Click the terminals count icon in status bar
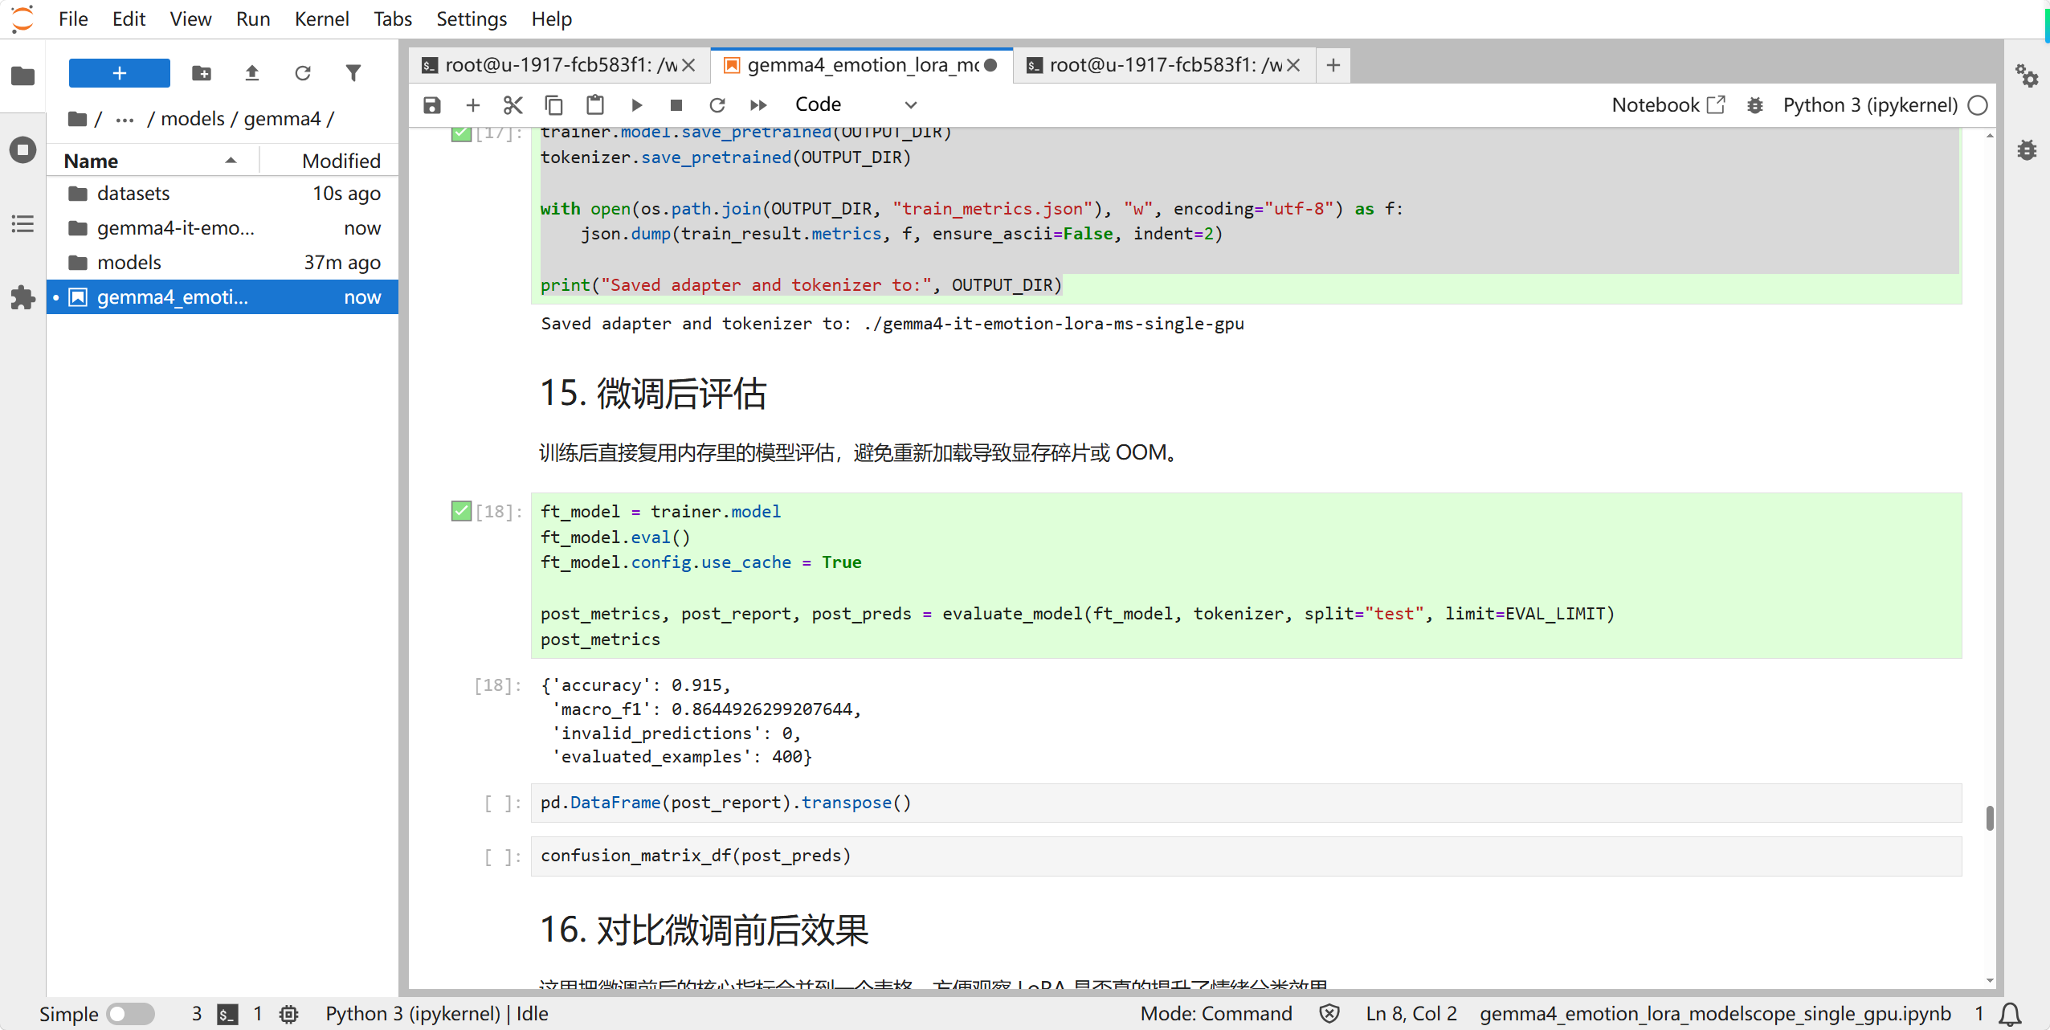 pos(227,1014)
